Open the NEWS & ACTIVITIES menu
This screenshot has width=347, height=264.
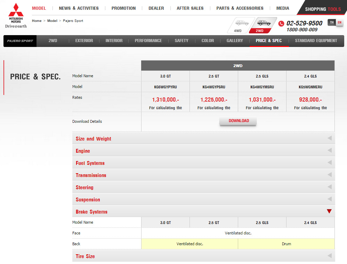pos(79,8)
